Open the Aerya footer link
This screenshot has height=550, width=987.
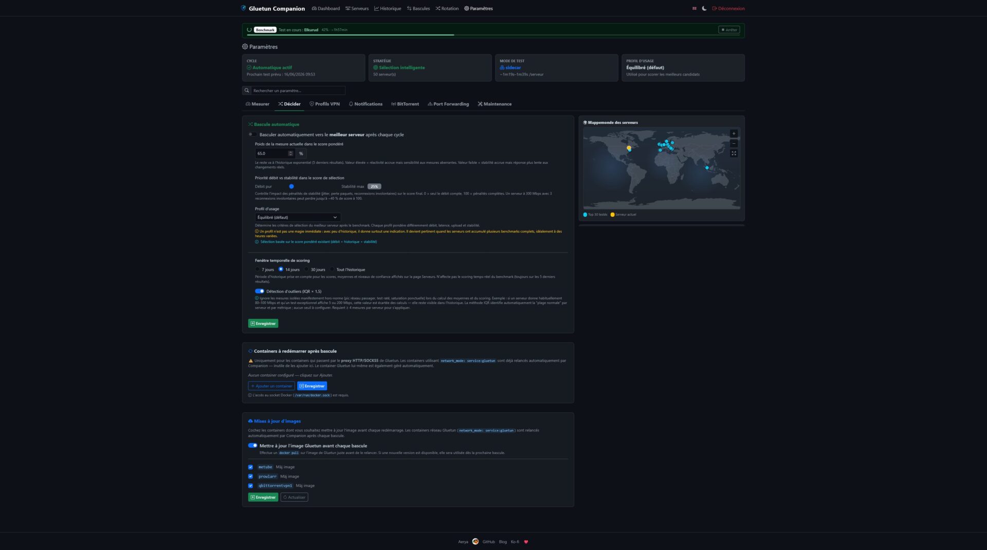[x=463, y=542]
